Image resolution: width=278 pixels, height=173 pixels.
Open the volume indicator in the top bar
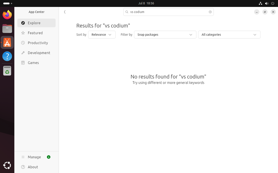(x=266, y=3)
